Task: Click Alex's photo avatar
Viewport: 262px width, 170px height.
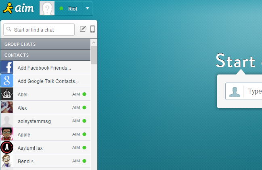Action: point(7,108)
